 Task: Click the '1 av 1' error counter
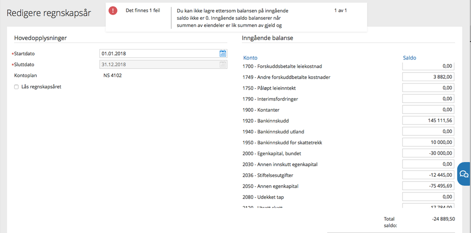click(x=340, y=10)
